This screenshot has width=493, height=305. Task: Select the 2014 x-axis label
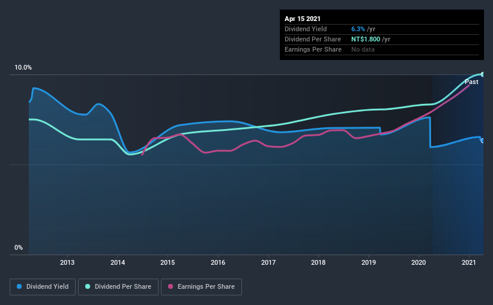[118, 262]
